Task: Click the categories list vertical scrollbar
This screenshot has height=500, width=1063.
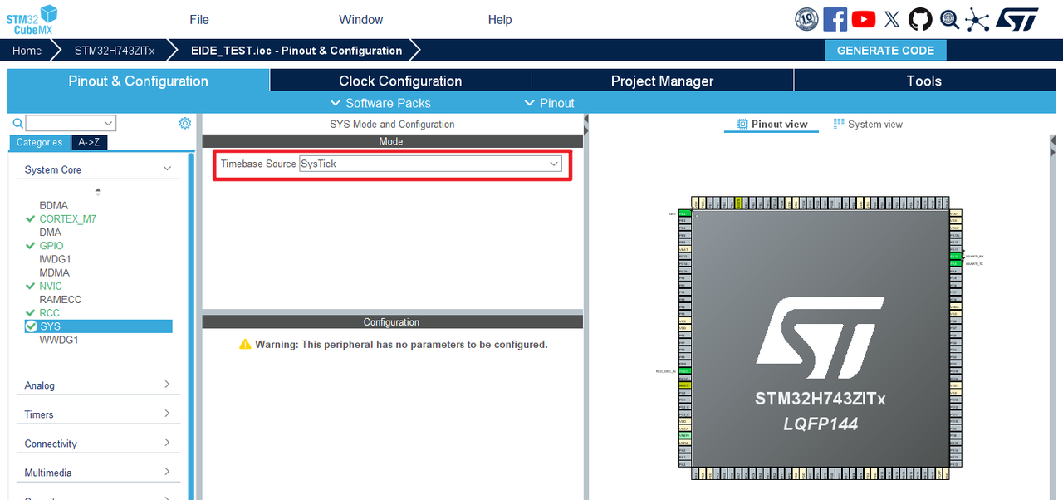Action: pos(191,326)
